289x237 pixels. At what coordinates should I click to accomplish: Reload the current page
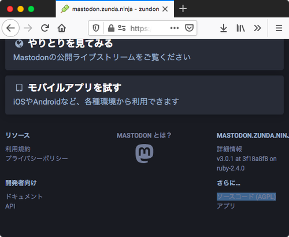click(45, 28)
